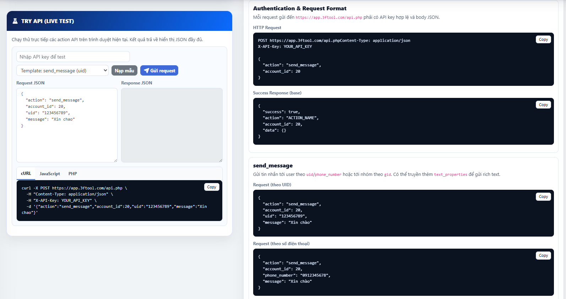Click the uid/phone_number highlighted code
This screenshot has width=566, height=299.
click(323, 174)
